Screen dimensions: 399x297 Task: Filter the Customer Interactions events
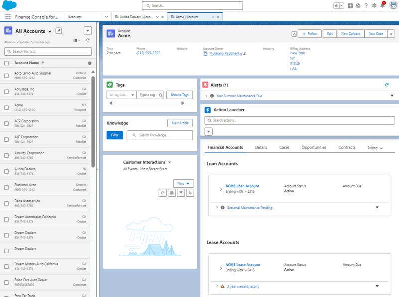click(181, 193)
